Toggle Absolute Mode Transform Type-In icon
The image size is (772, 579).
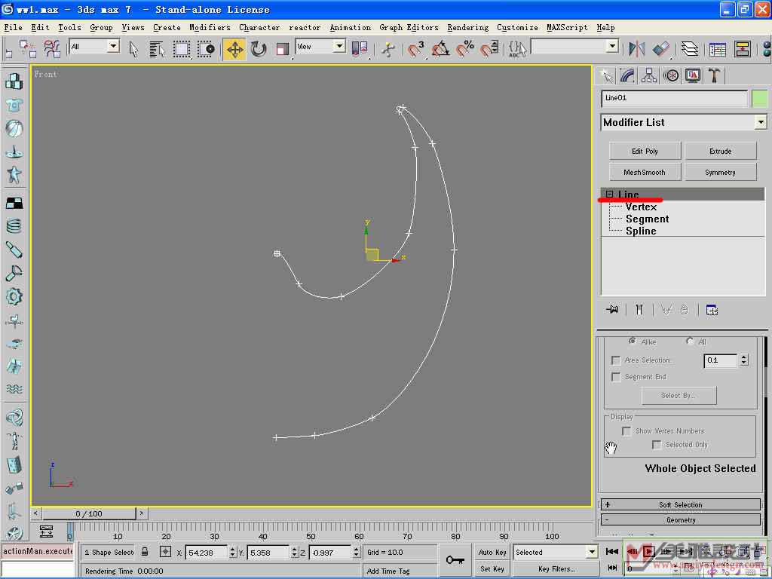[166, 552]
